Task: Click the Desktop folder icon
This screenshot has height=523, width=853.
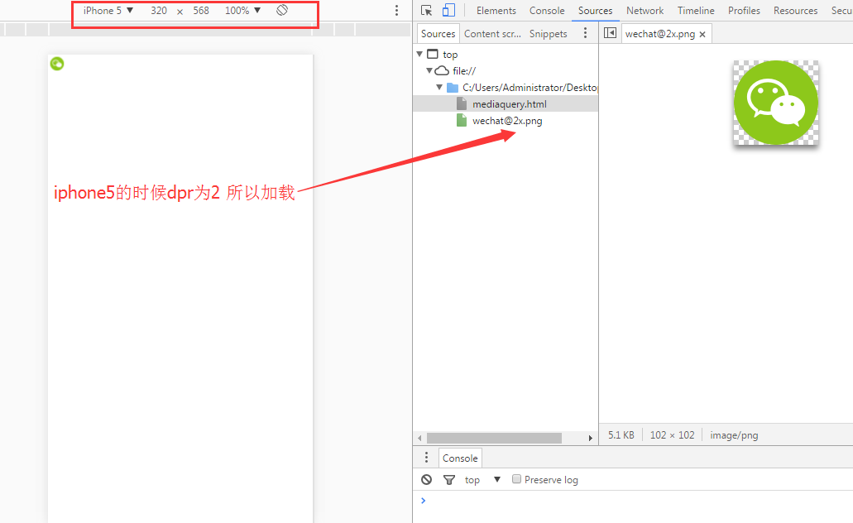Action: (453, 88)
